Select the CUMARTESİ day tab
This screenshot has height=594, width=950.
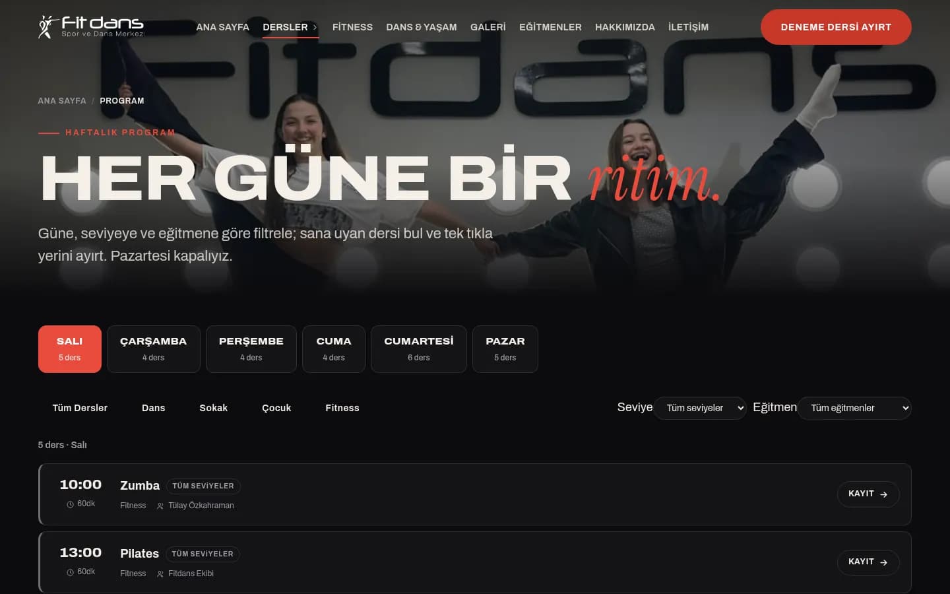click(419, 349)
